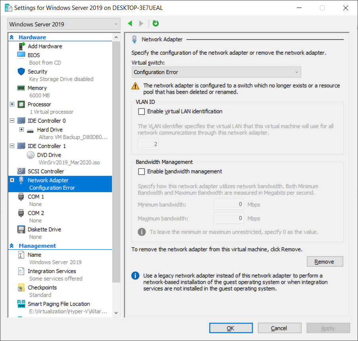Click the Boot from CD text
The image size is (358, 341).
(45, 63)
